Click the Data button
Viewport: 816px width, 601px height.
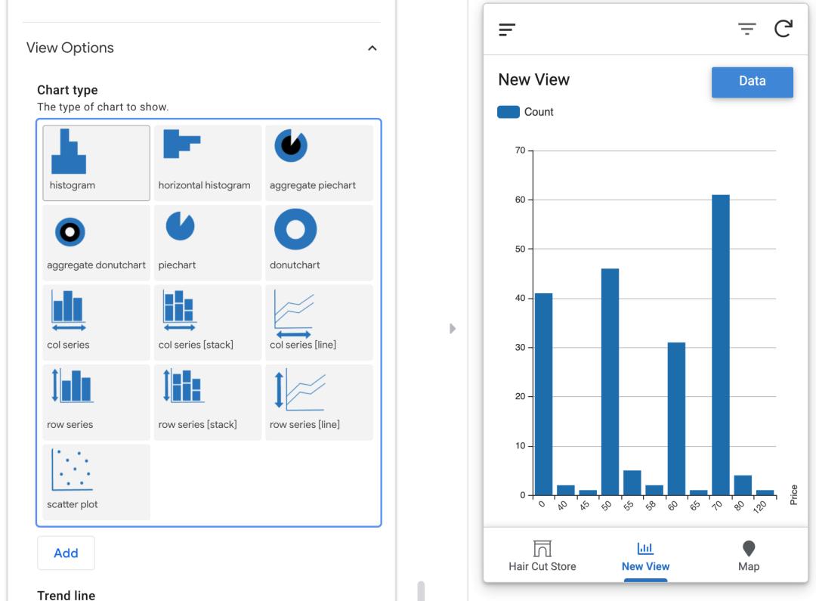click(752, 82)
